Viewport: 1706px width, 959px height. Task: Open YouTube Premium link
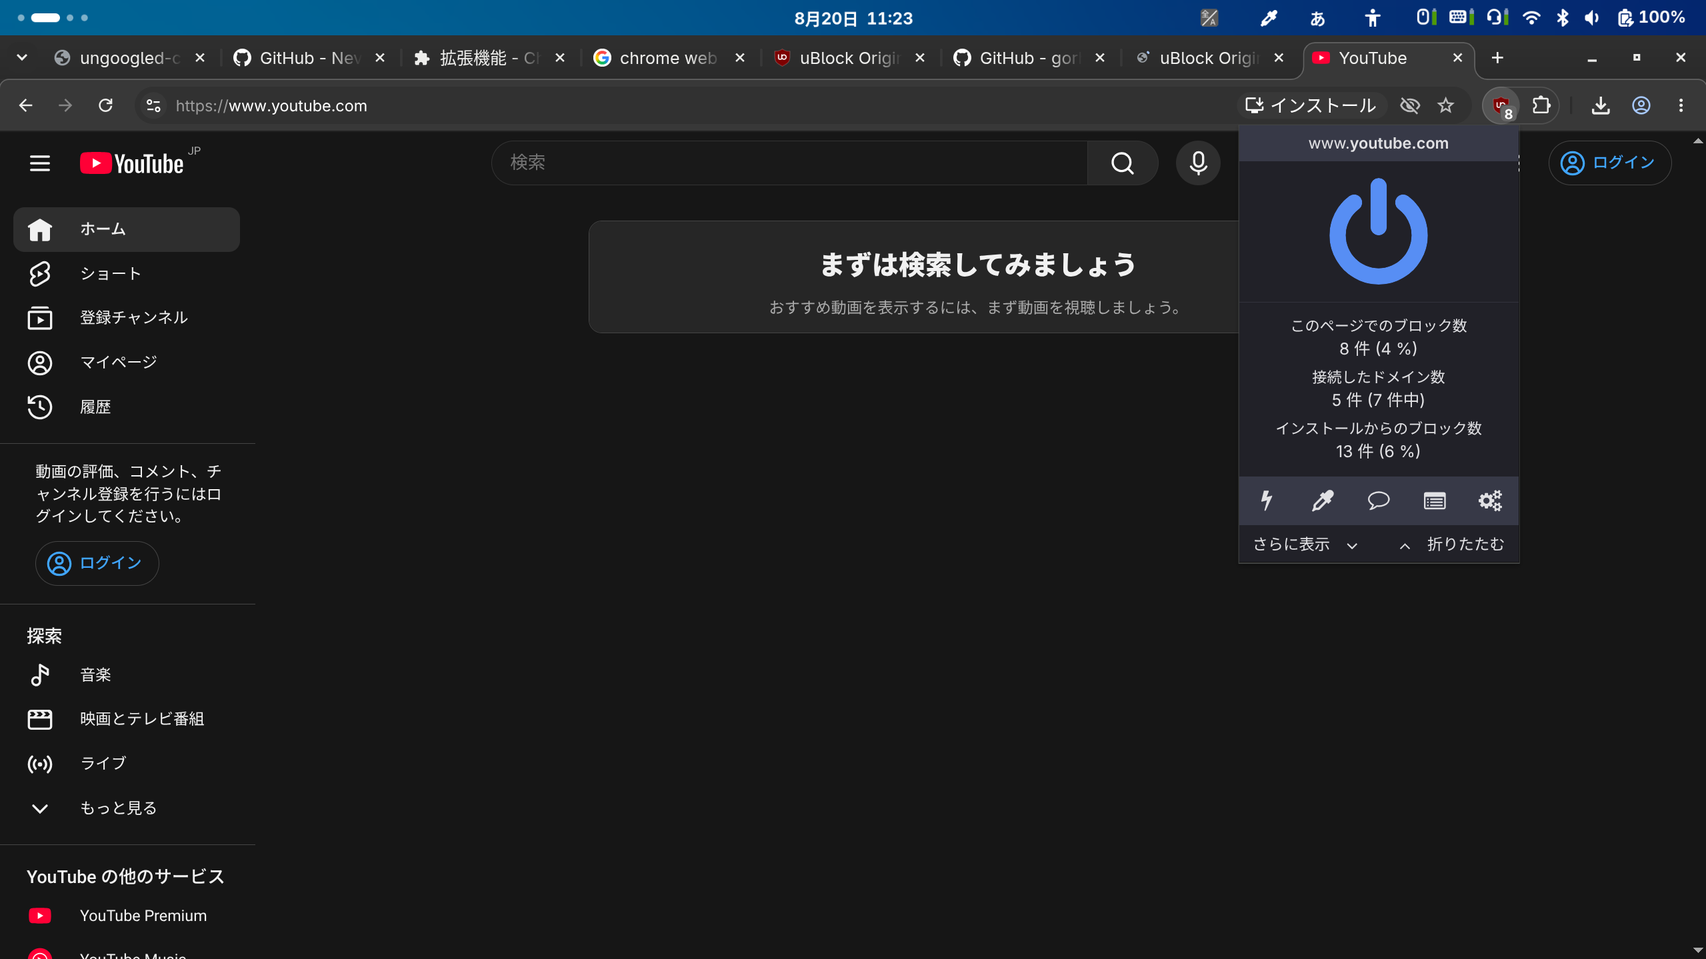tap(127, 916)
